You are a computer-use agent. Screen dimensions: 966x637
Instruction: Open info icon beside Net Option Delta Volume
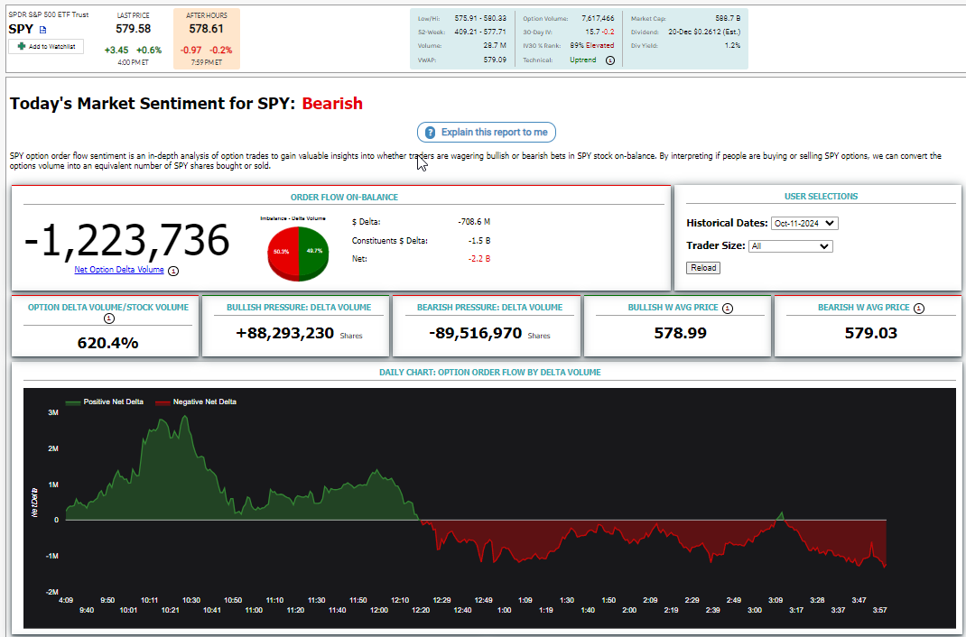click(173, 271)
